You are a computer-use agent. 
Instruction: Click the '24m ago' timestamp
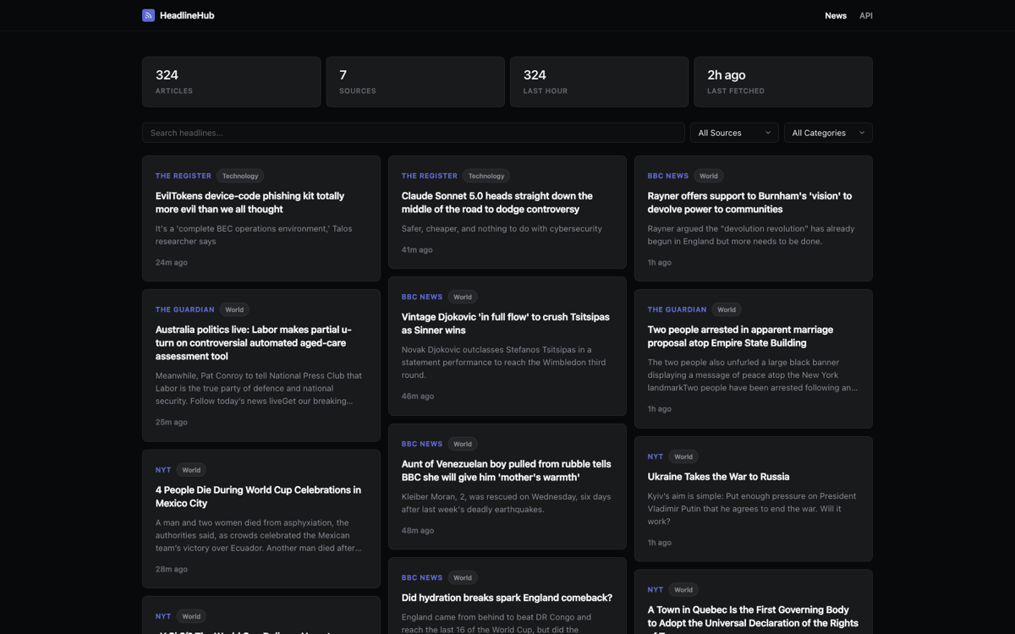tap(172, 262)
